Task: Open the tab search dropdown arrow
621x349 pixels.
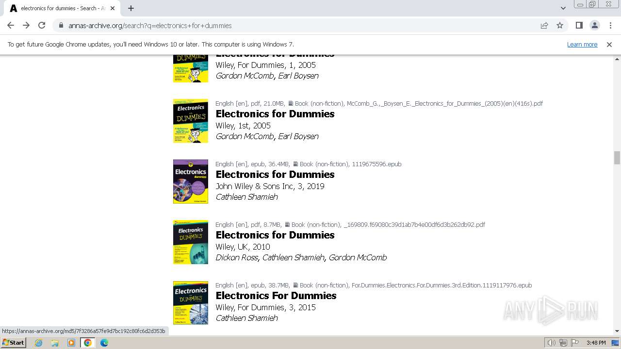Action: coord(563,8)
